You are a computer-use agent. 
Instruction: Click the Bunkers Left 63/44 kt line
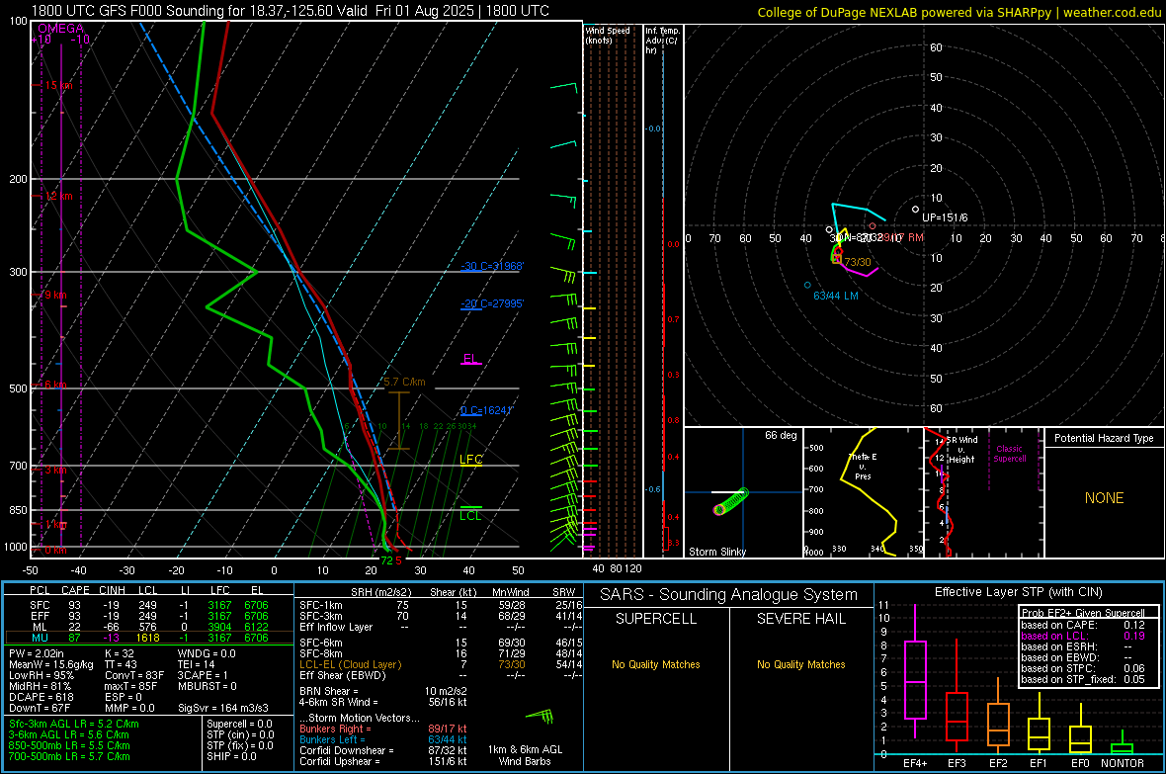tap(383, 739)
